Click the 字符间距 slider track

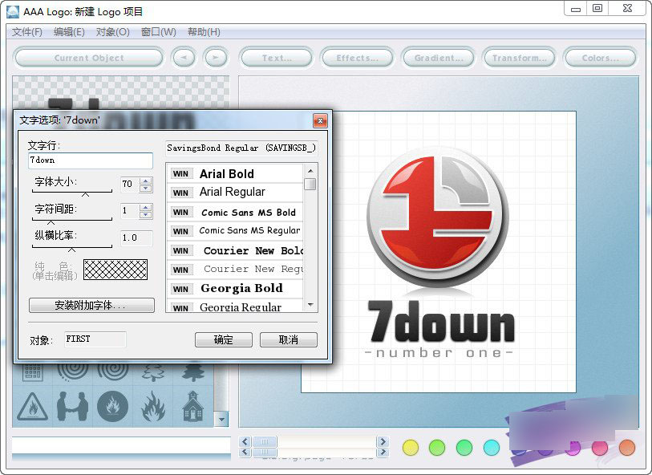(72, 219)
